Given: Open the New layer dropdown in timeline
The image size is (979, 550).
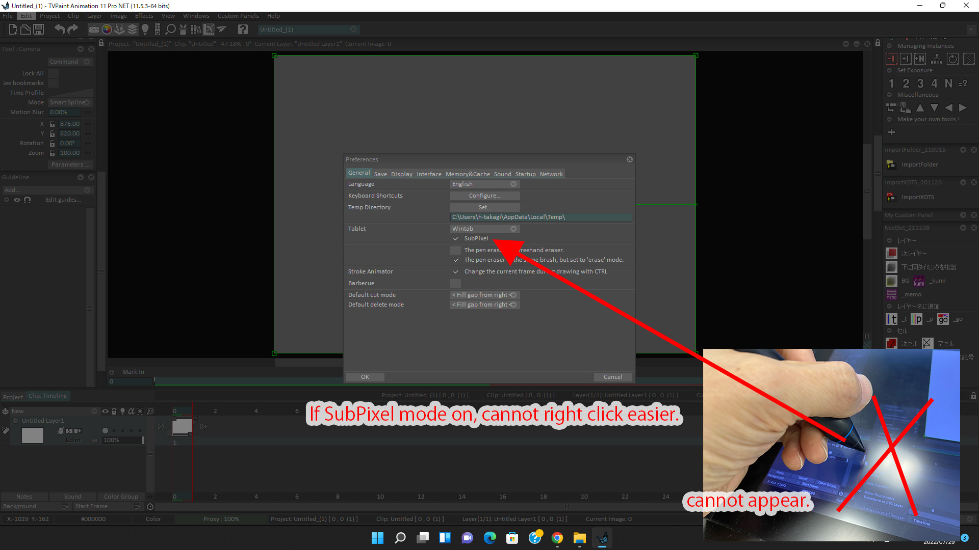Looking at the screenshot, I should tap(54, 411).
